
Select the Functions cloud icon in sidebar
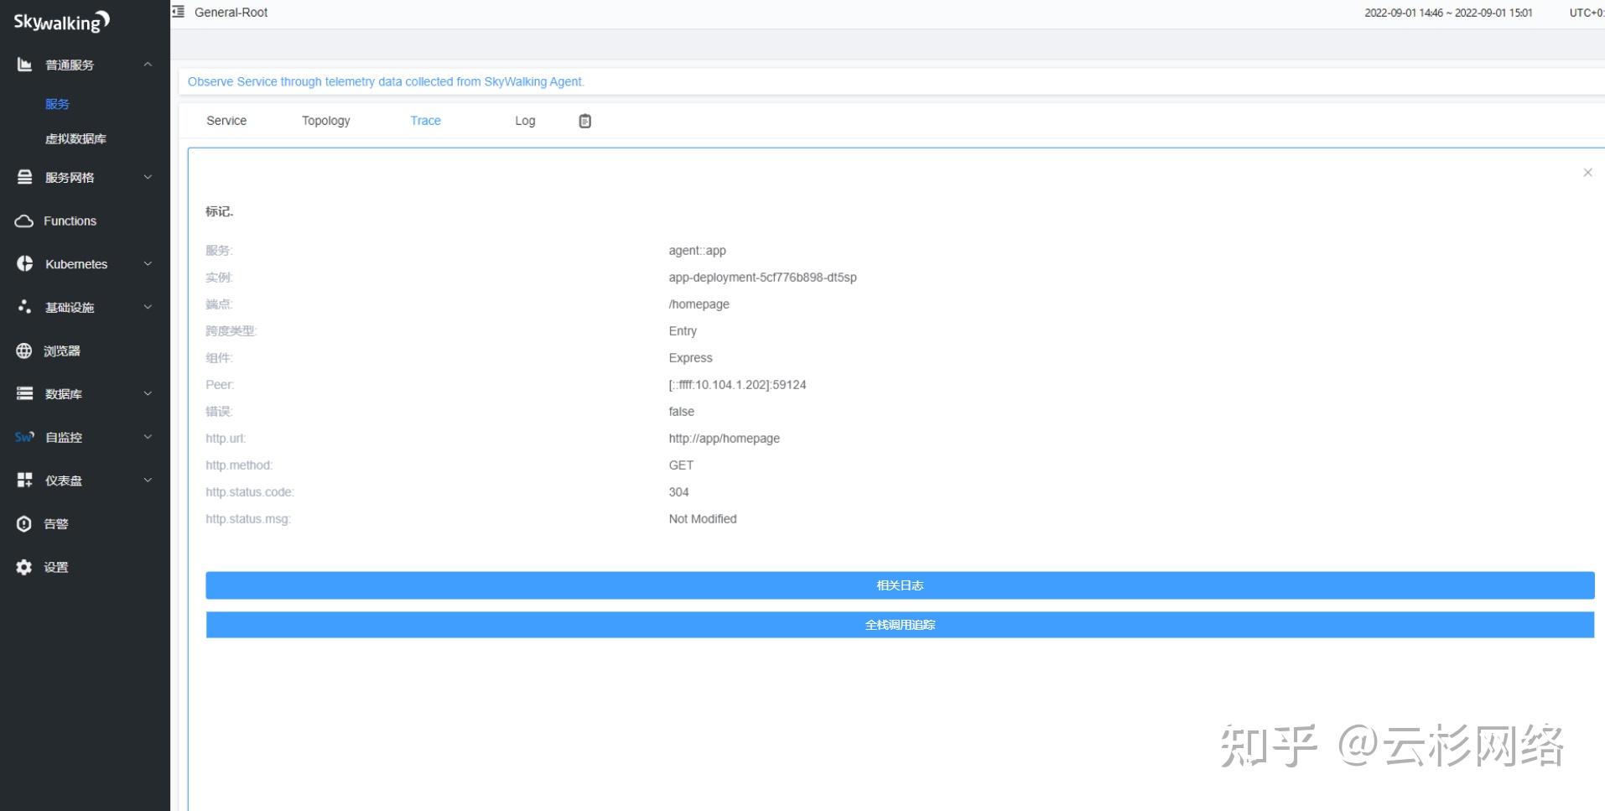click(x=23, y=221)
